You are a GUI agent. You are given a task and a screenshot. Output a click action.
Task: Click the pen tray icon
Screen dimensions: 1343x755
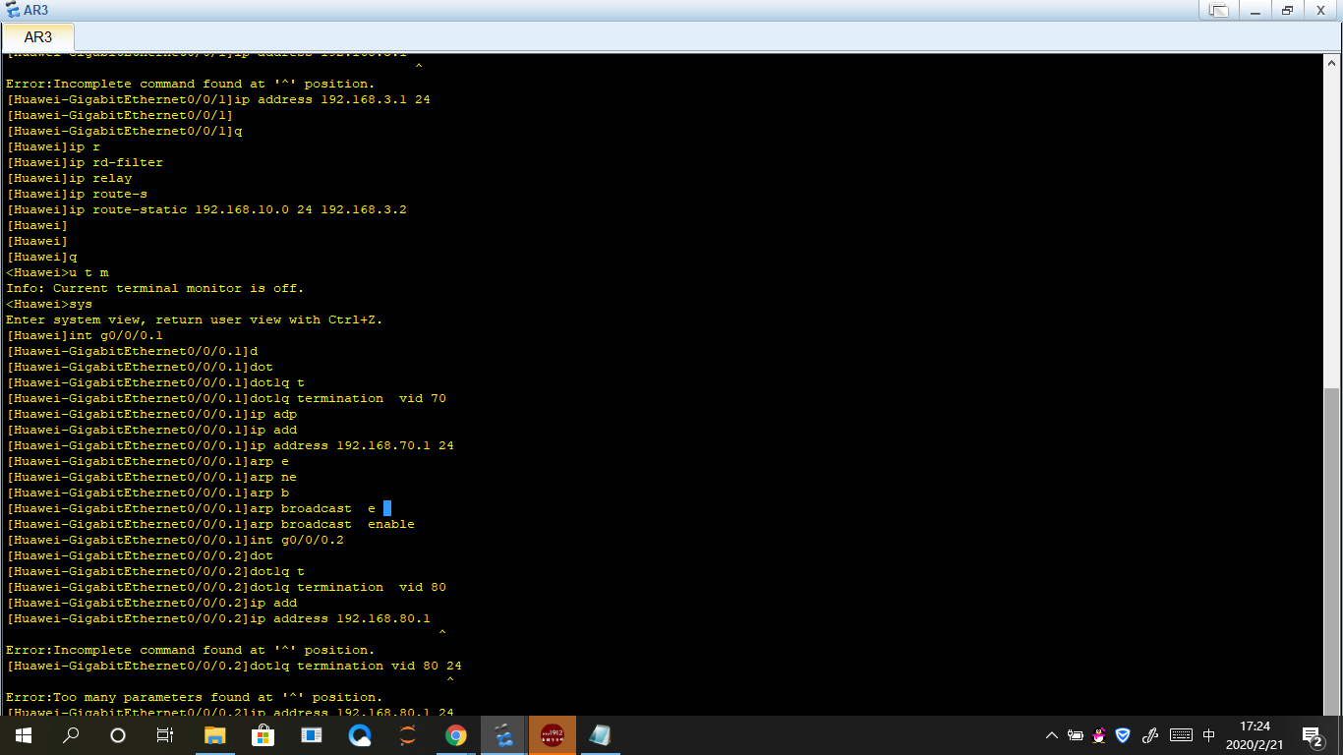1150,735
